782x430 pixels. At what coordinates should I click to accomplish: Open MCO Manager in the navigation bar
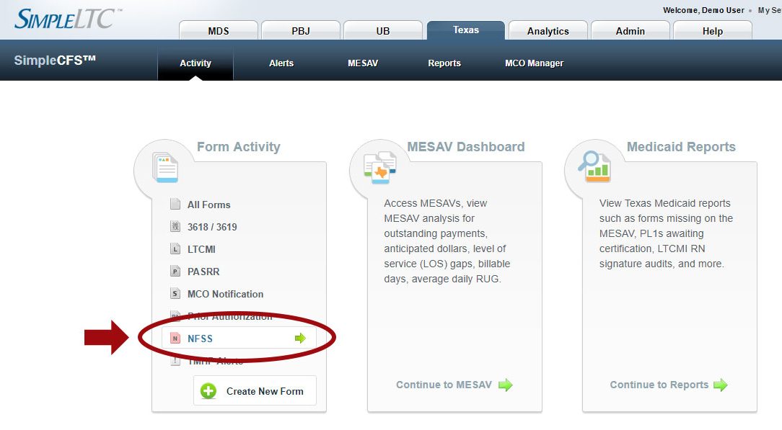click(x=534, y=63)
